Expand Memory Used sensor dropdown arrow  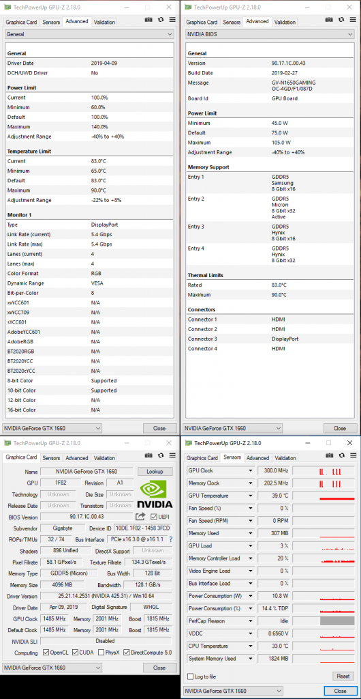(251, 533)
